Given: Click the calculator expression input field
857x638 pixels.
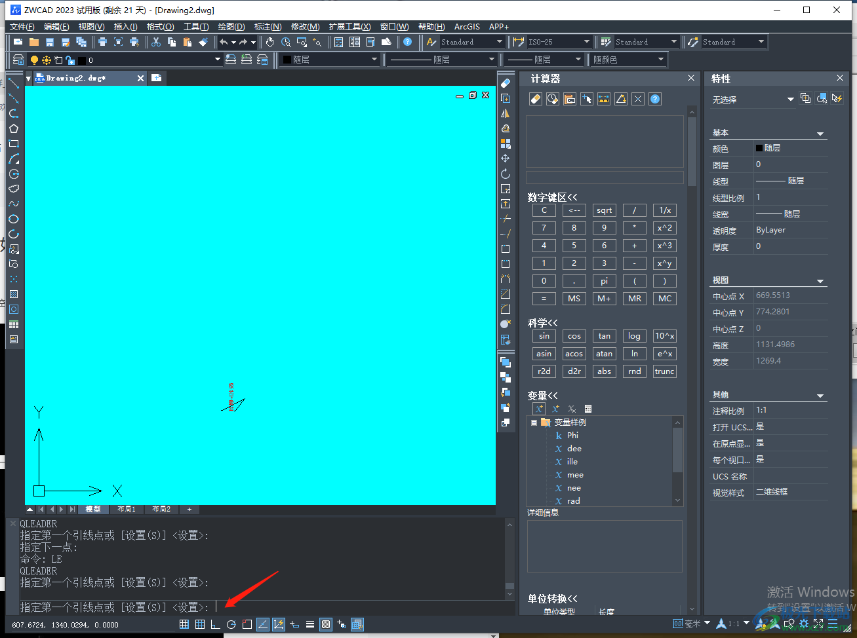Looking at the screenshot, I should [x=605, y=178].
